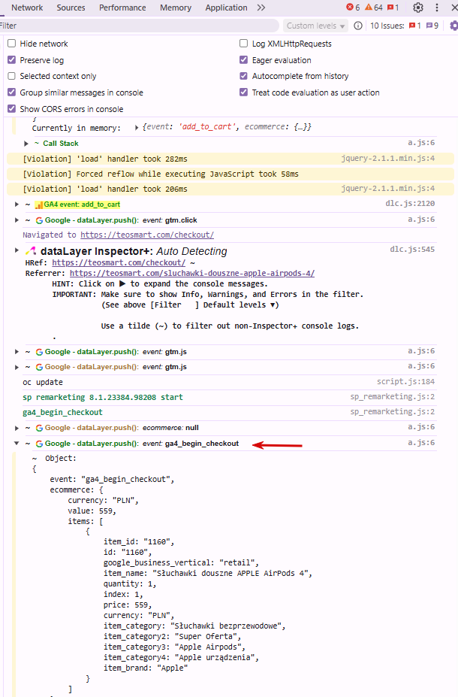Image resolution: width=458 pixels, height=697 pixels.
Task: Open source link dlc.js:545
Action: (x=412, y=250)
